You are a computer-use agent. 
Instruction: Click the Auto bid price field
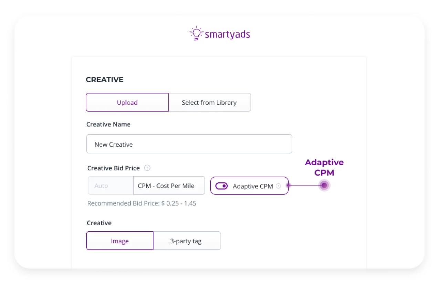111,186
